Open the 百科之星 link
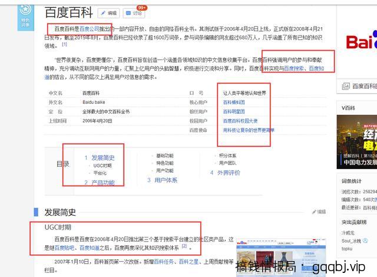Image resolution: width=377 pixels, height=277 pixels. (x=188, y=262)
